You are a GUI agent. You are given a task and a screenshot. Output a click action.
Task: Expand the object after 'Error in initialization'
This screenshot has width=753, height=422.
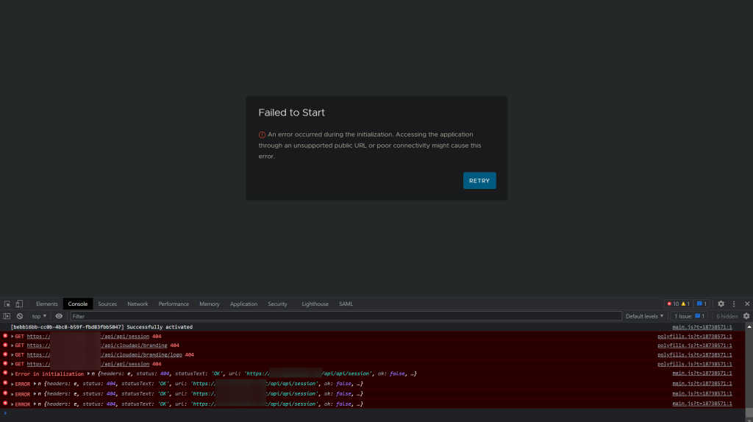88,373
